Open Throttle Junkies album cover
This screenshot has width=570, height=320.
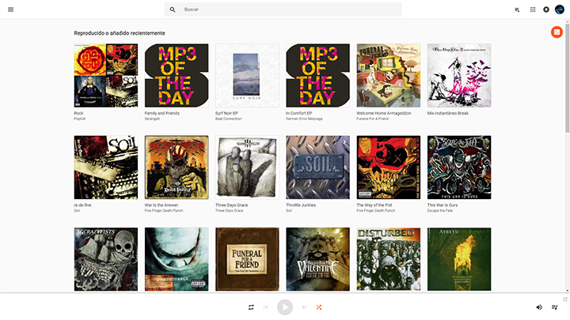point(317,168)
